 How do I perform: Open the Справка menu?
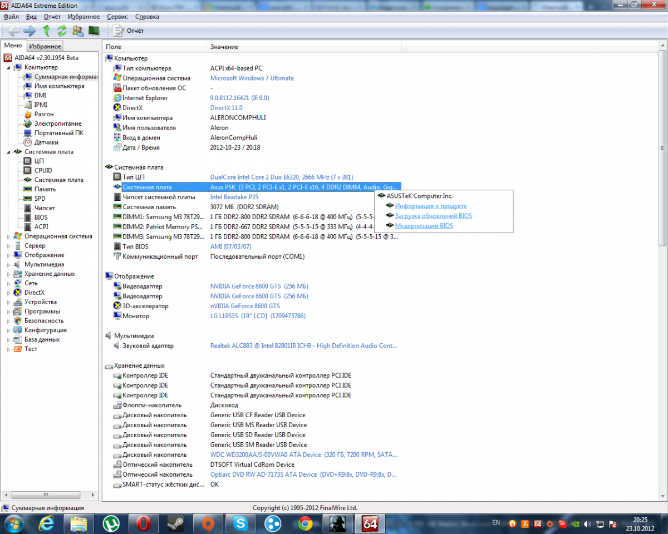(147, 17)
